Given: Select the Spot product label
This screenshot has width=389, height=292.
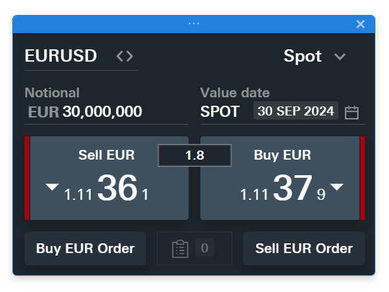Looking at the screenshot, I should (x=302, y=56).
